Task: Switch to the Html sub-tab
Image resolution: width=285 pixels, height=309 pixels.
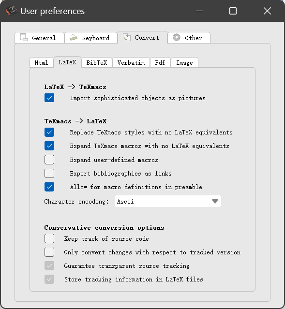Action: coord(42,62)
